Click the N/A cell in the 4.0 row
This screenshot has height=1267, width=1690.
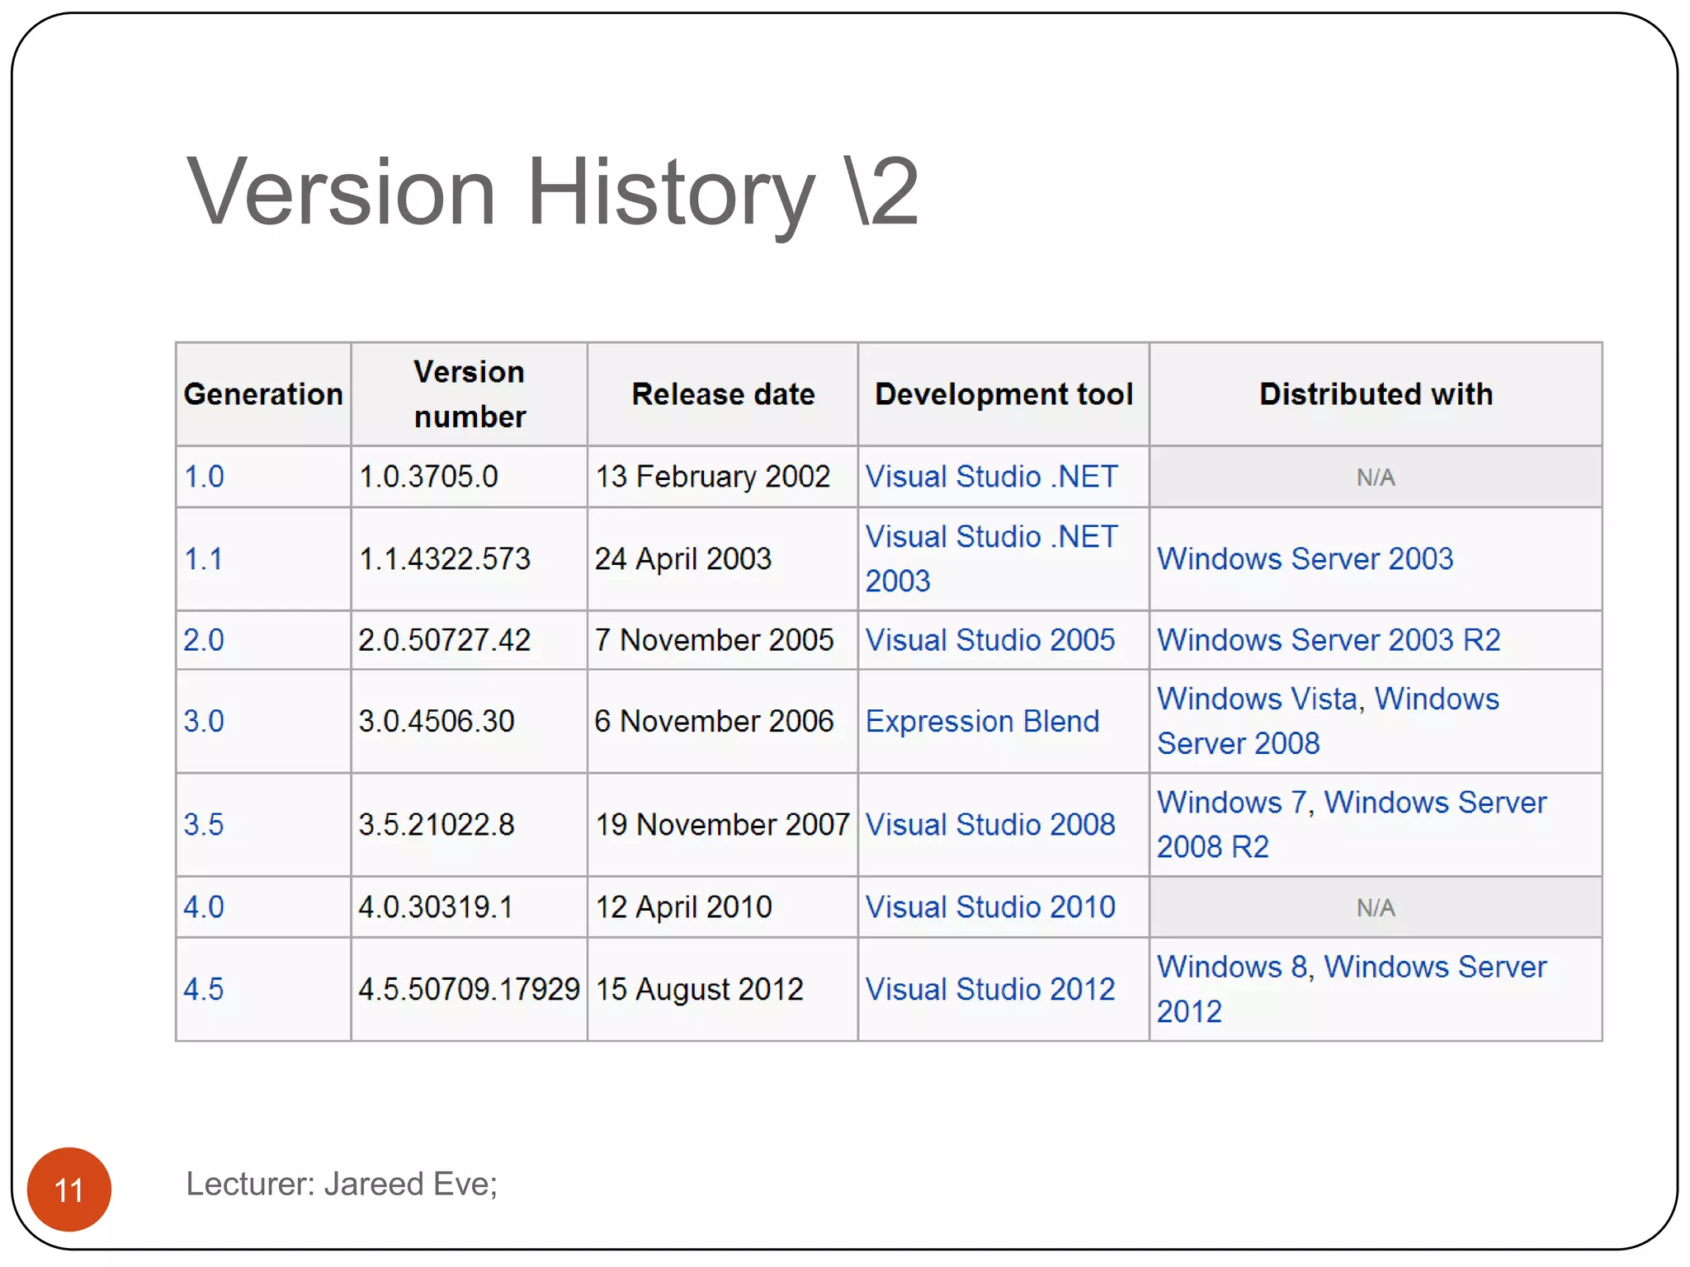(x=1376, y=908)
